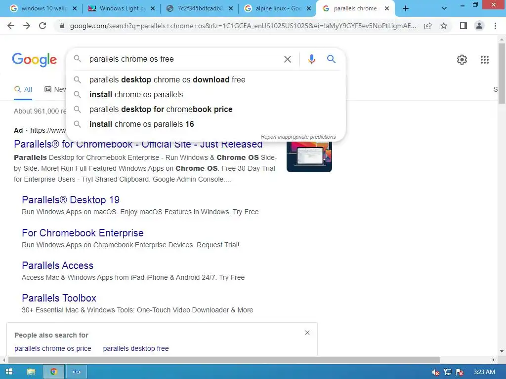This screenshot has width=506, height=379.
Task: Open the 'Parallels Access' link
Action: click(57, 265)
